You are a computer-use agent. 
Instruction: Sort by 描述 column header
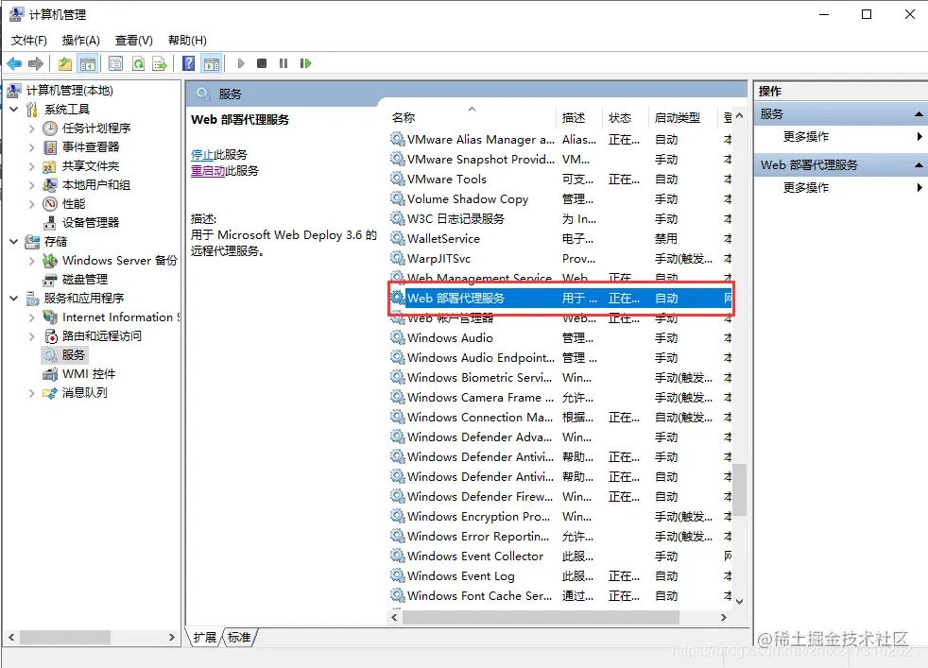click(578, 118)
